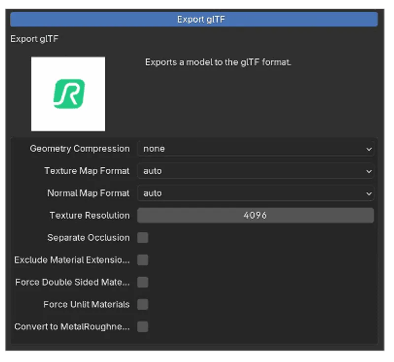
Task: Click the Geometry Compression label text
Action: (80, 149)
